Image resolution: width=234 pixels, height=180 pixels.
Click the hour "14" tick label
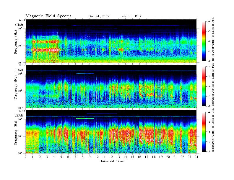coord(125,157)
